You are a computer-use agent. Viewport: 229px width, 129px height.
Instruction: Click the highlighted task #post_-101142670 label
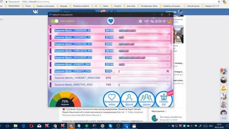click(x=73, y=57)
